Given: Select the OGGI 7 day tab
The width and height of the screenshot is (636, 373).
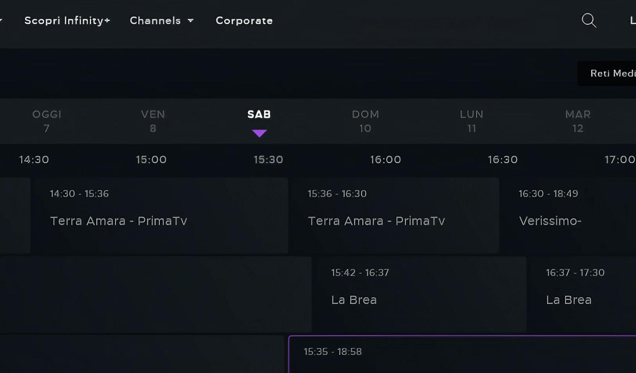Looking at the screenshot, I should pyautogui.click(x=47, y=121).
